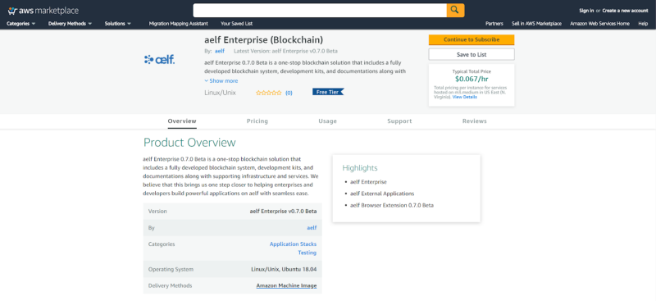
Task: Switch to the Usage tab
Action: point(327,121)
